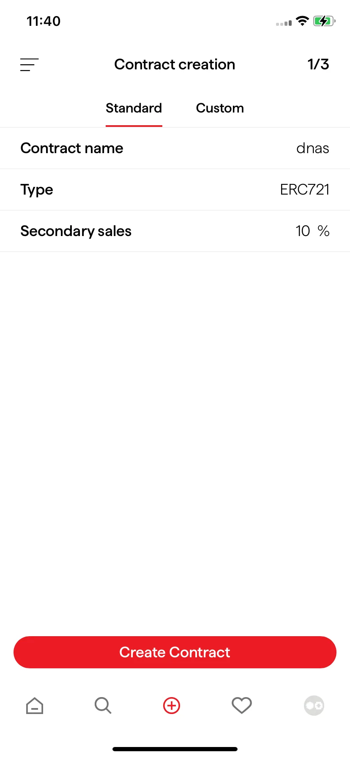Screen dimensions: 350x758
Task: Tap the battery status icon
Action: (324, 21)
